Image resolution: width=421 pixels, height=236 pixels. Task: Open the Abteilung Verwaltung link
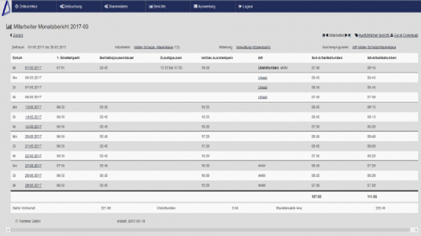[253, 47]
